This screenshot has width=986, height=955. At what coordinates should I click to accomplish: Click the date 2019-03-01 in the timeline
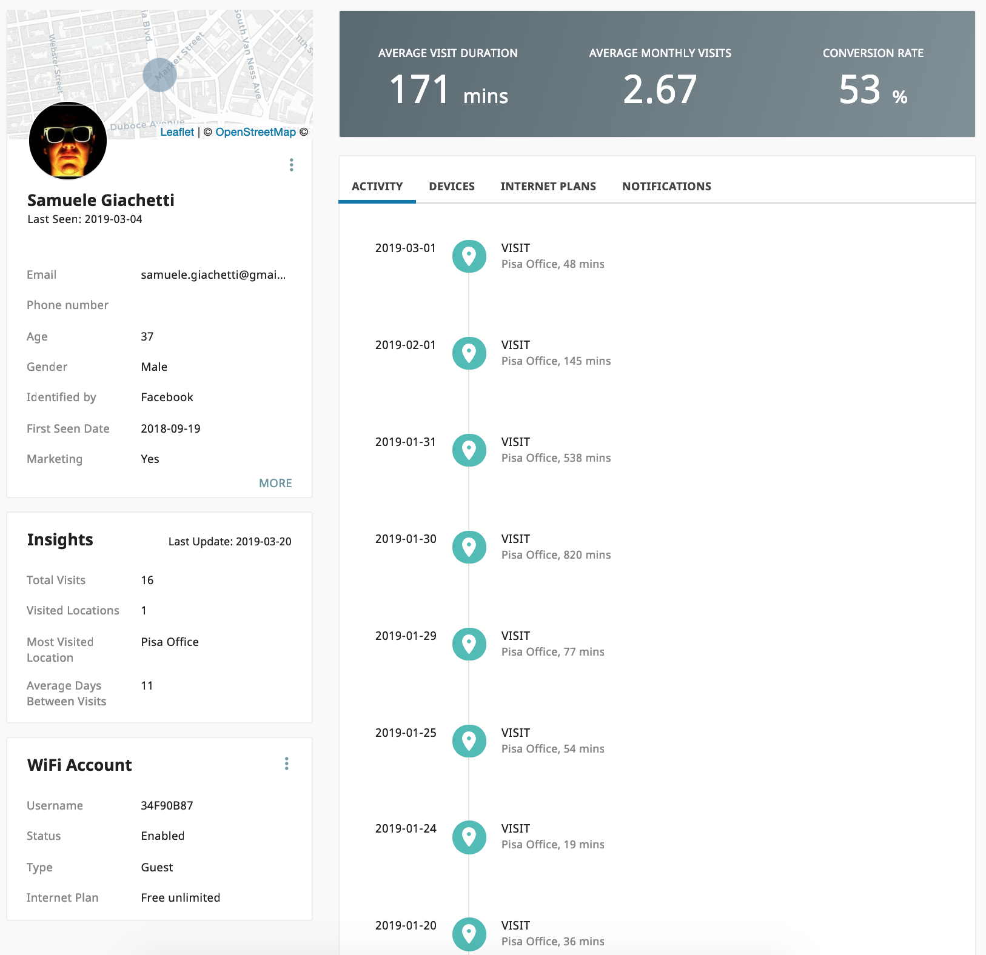click(406, 248)
